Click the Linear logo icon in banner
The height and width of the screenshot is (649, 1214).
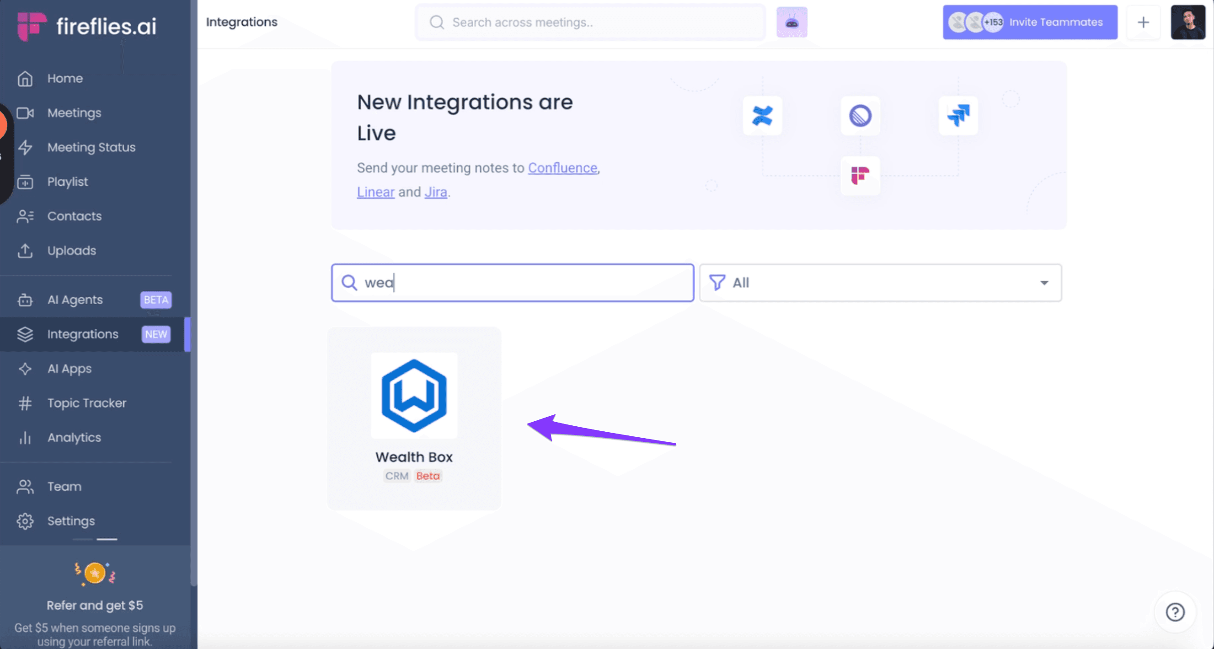[860, 115]
